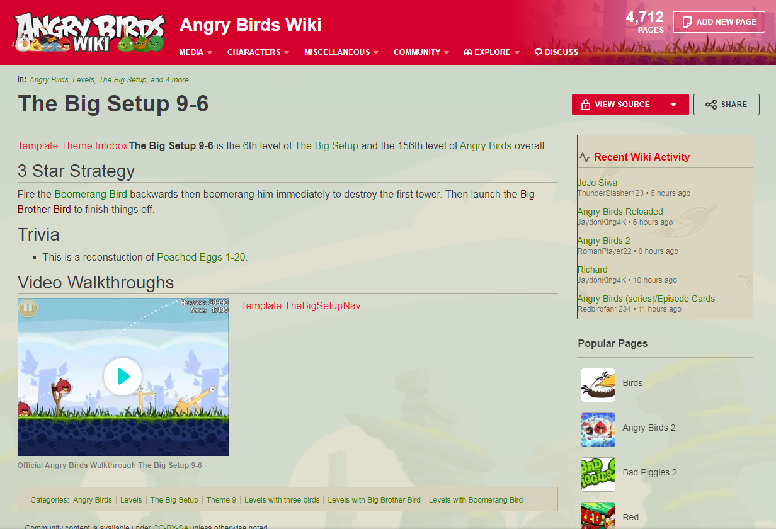Open the Community menu
Screen dimensions: 776x529
[421, 52]
